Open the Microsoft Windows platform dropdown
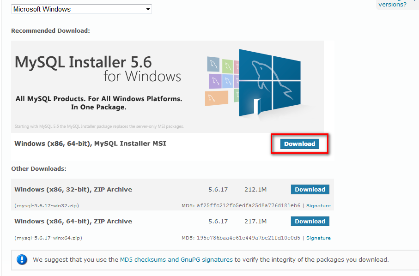Image resolution: width=419 pixels, height=276 pixels. tap(81, 9)
